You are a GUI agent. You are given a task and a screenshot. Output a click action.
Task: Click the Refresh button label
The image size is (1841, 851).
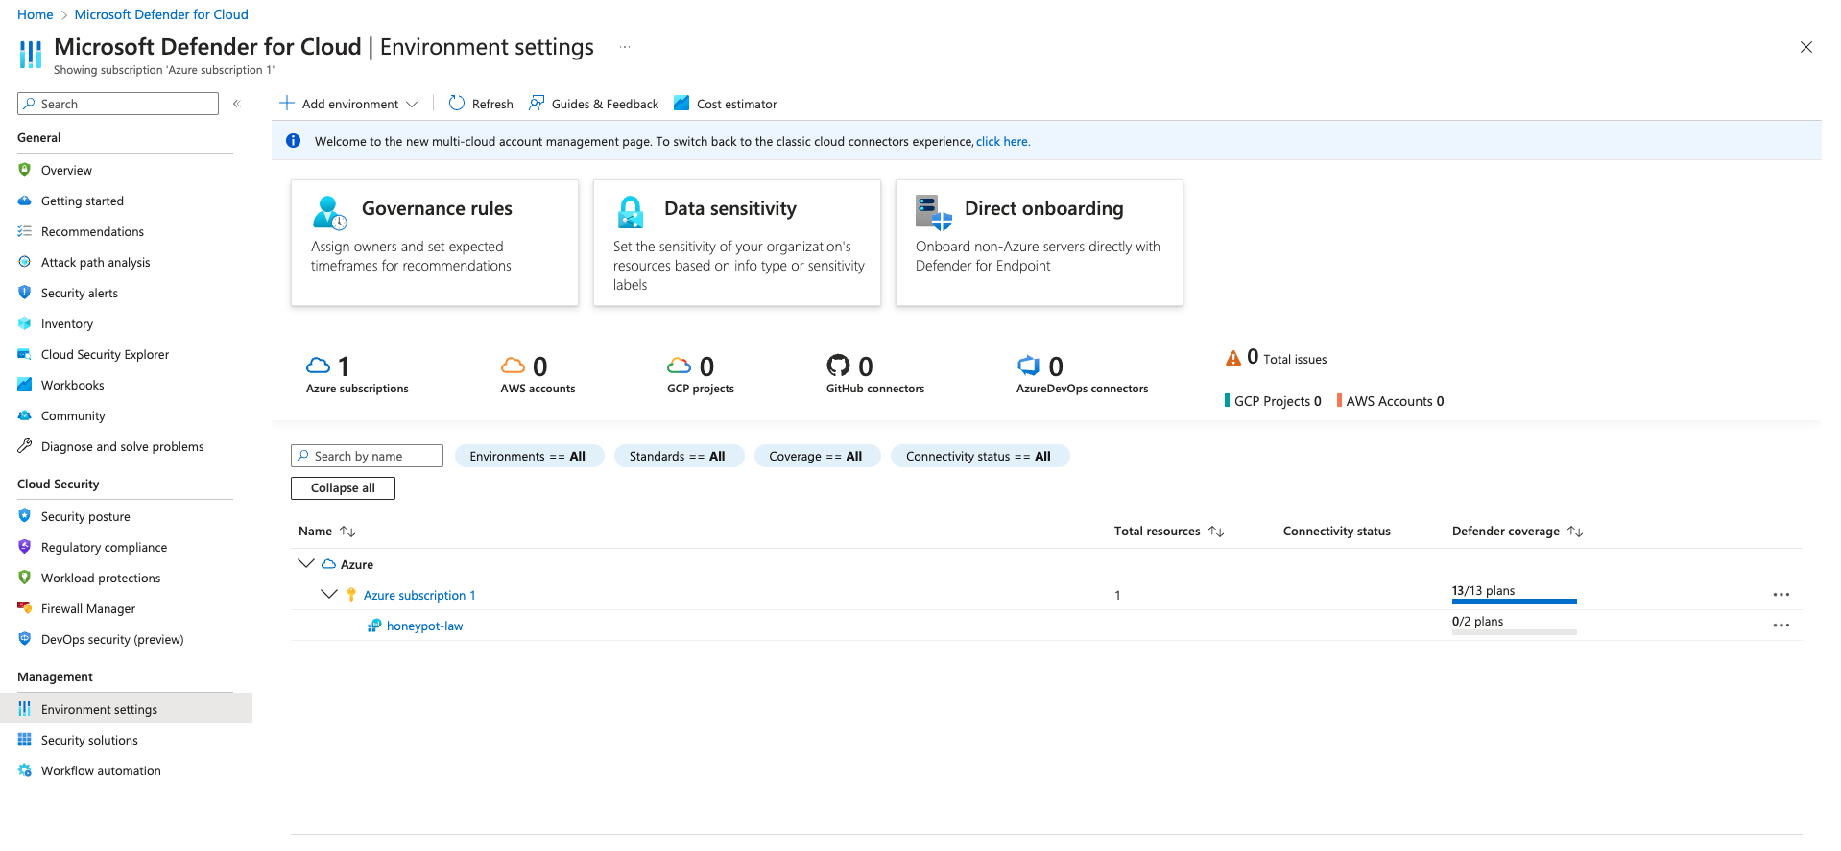(492, 104)
